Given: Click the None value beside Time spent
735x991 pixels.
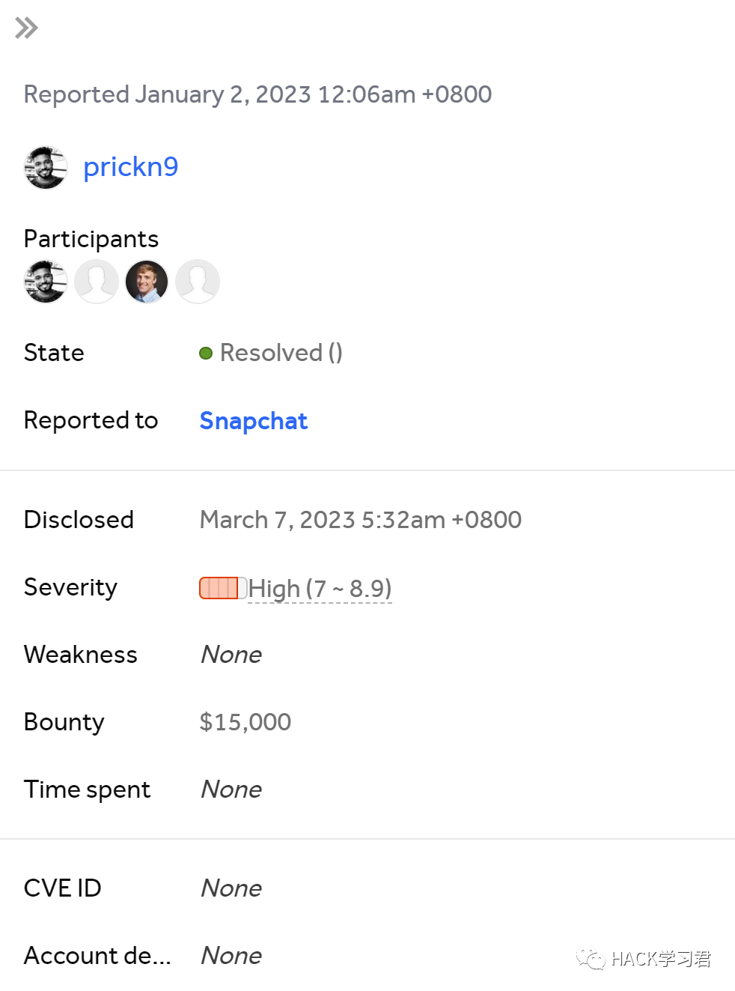Looking at the screenshot, I should [231, 790].
